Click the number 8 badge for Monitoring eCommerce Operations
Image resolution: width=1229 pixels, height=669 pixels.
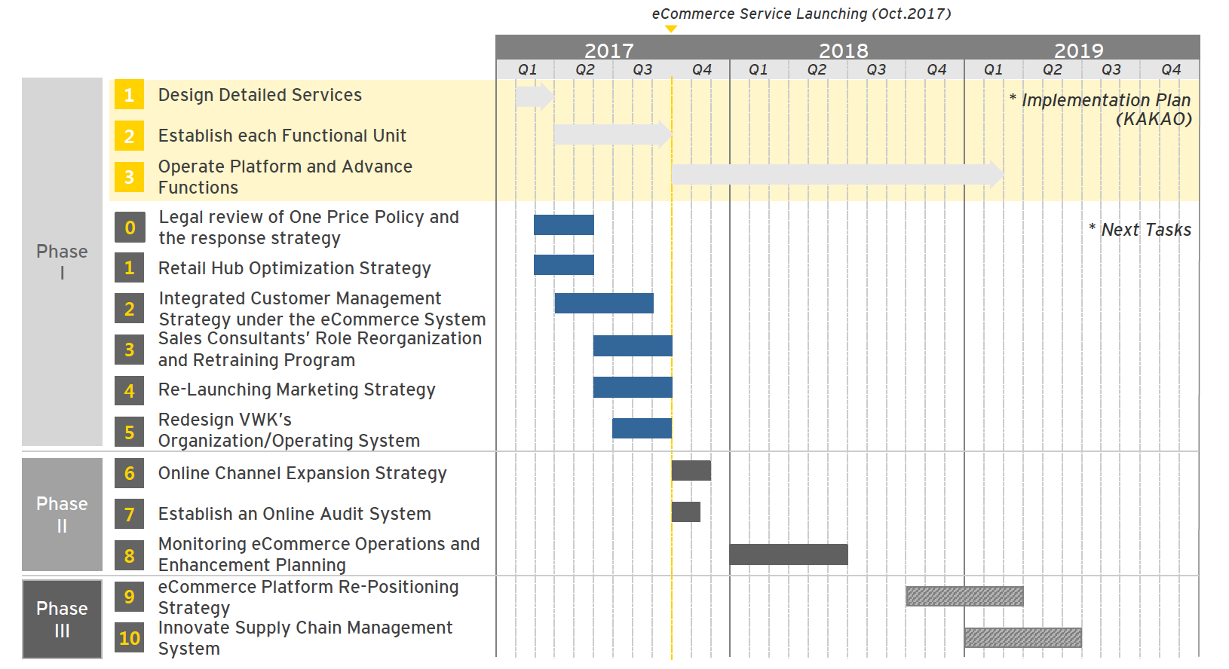pos(129,556)
